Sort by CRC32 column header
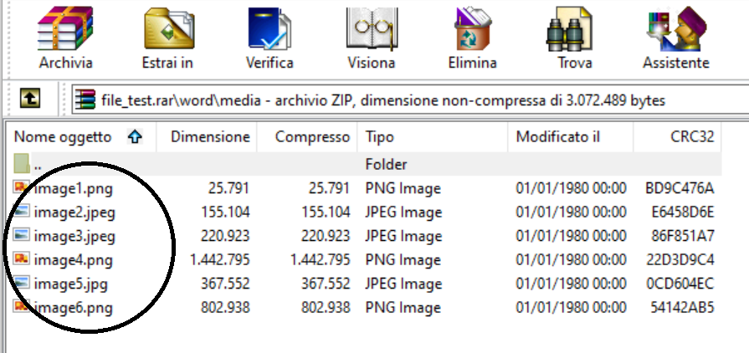Viewport: 749px width, 353px height. [x=677, y=137]
